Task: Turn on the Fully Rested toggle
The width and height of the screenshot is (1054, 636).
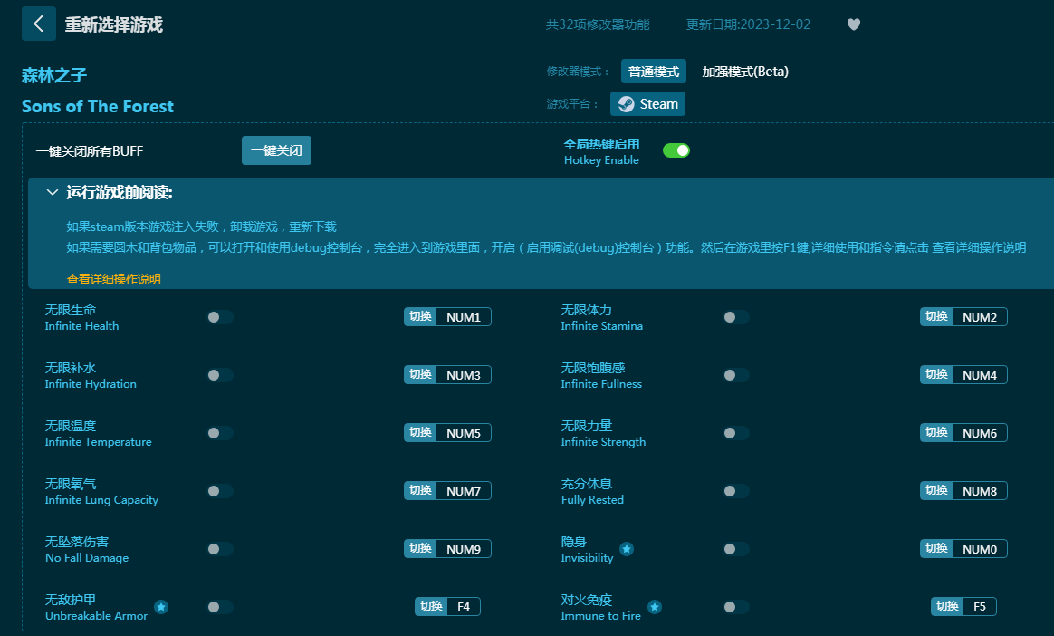Action: 736,491
